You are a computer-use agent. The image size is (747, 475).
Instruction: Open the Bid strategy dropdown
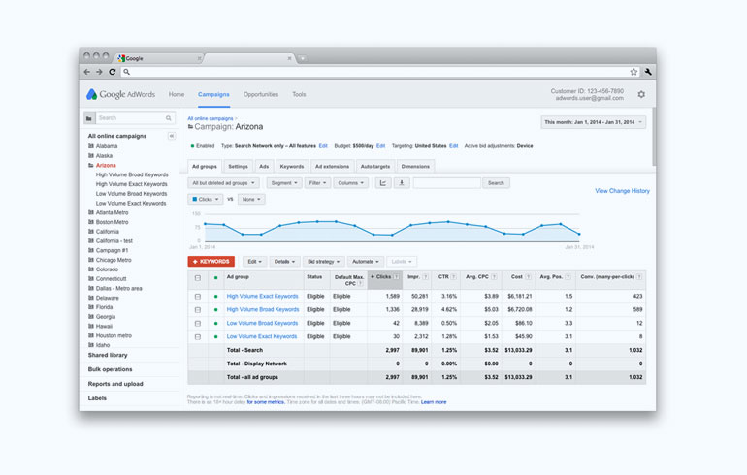pos(323,262)
